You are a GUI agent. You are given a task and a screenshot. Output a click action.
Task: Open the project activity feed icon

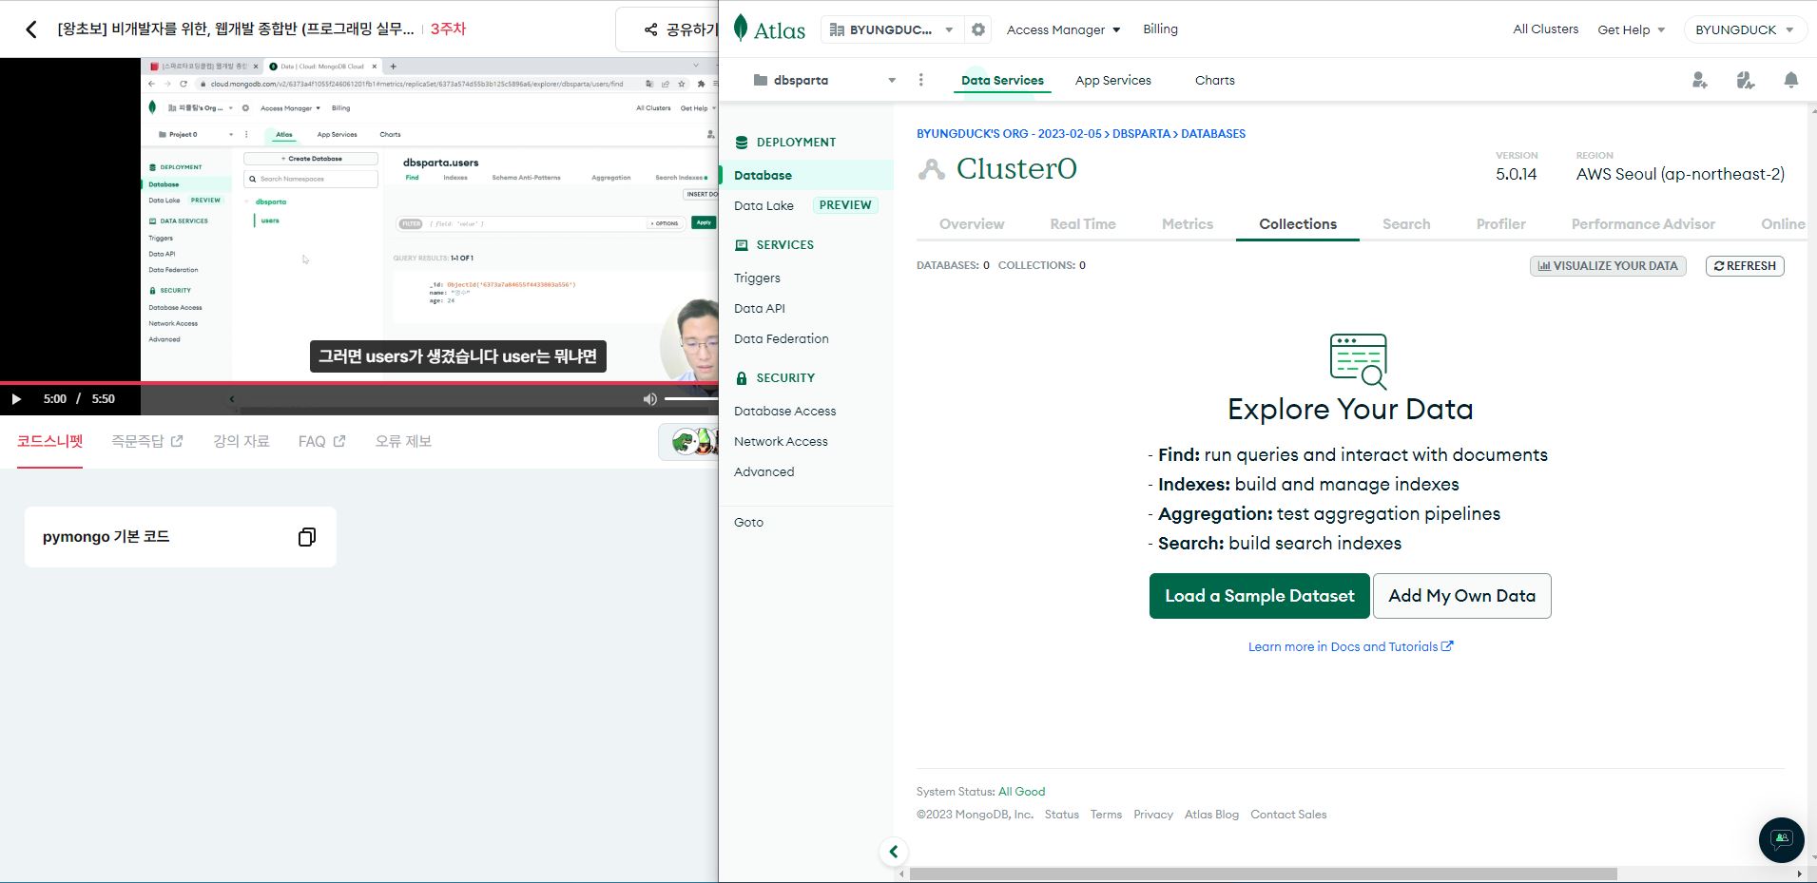point(1746,81)
